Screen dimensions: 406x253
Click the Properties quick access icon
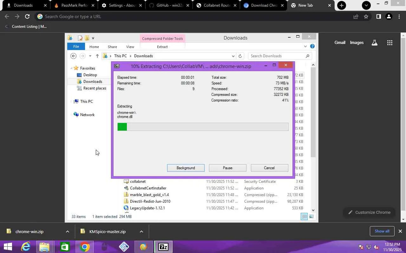80,38
